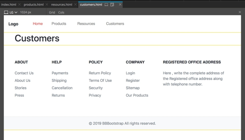Screen dimensions: 245x140
Task: Toggle the Grid overlay
Action: click(52, 12)
